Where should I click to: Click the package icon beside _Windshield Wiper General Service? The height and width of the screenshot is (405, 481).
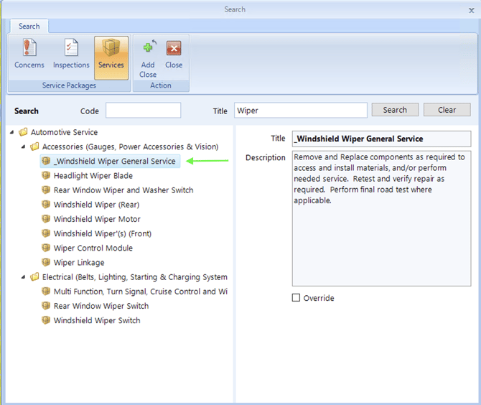46,161
